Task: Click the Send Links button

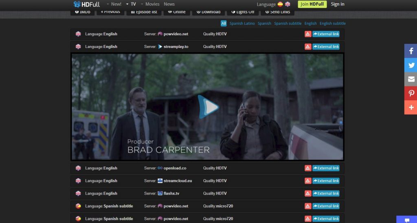Action: (278, 12)
